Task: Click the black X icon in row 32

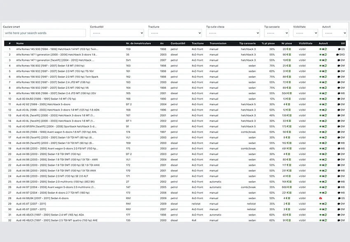Action: pyautogui.click(x=323, y=220)
